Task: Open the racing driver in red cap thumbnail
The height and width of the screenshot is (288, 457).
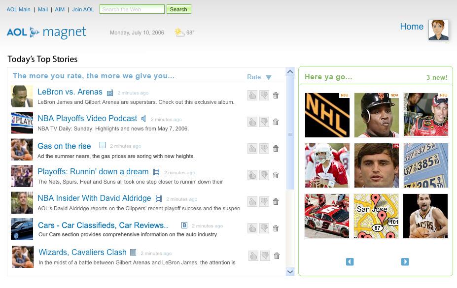Action: pos(426,115)
